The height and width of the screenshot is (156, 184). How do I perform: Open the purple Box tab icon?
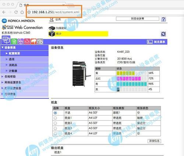[21, 42]
